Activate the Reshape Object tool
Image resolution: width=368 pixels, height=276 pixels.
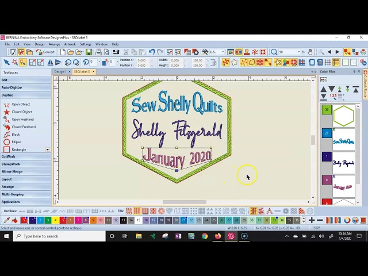tap(23, 63)
